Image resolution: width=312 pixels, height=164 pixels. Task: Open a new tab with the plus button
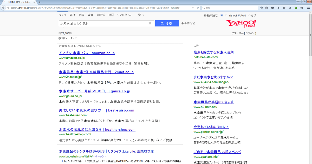[x=40, y=2]
